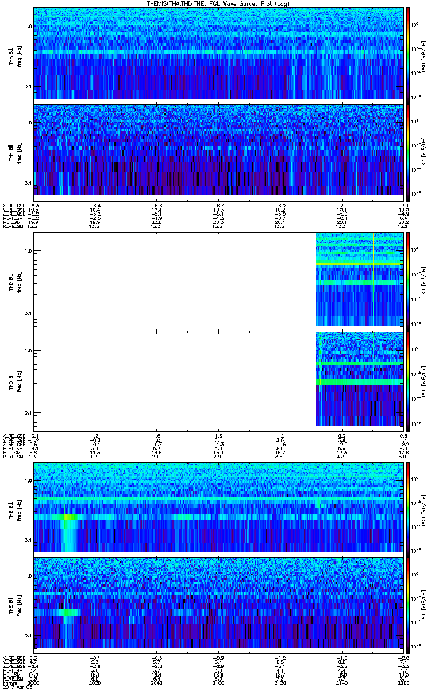The image size is (431, 691).
Task: Click the '1.0' frequency tick of THD B-perpendicular panel
Action: coord(28,251)
